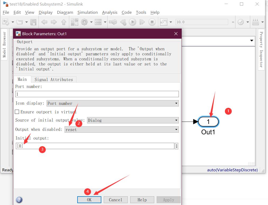Click the Port number text field
Viewport: 268px width, 205px height.
[97, 94]
